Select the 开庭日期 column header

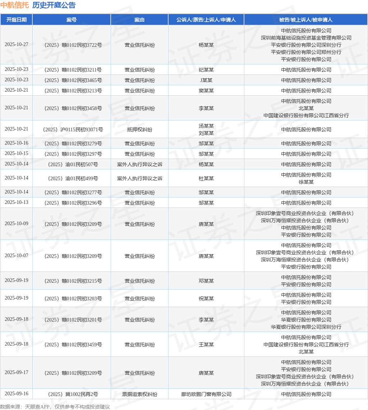(17, 20)
